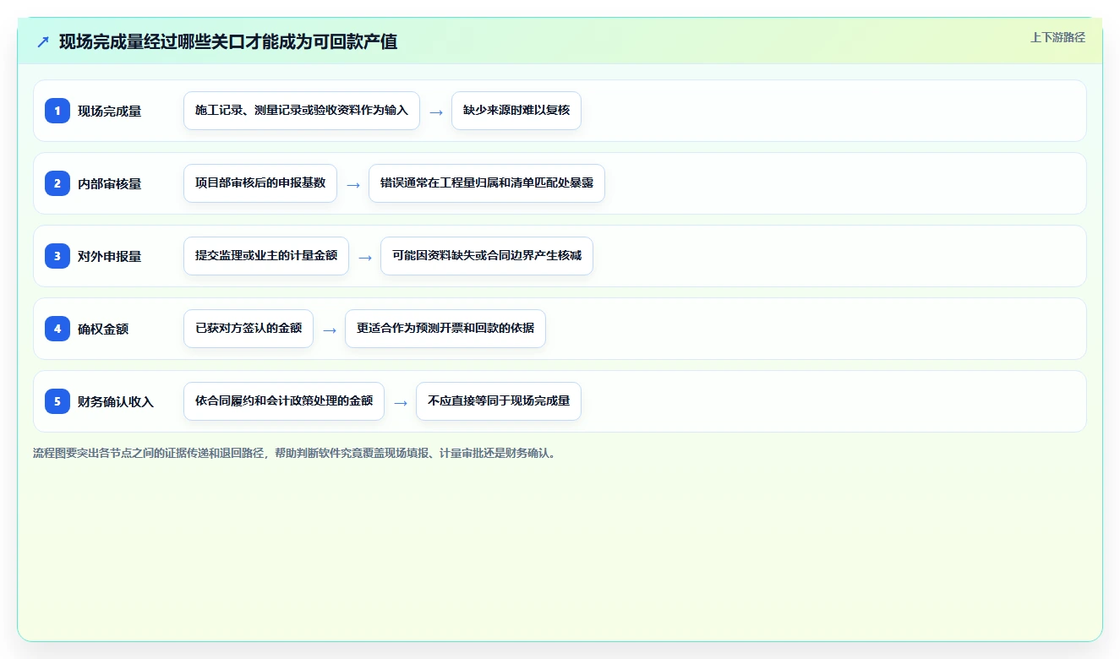Click step number badge 3
Image resolution: width=1120 pixels, height=659 pixels.
point(57,256)
